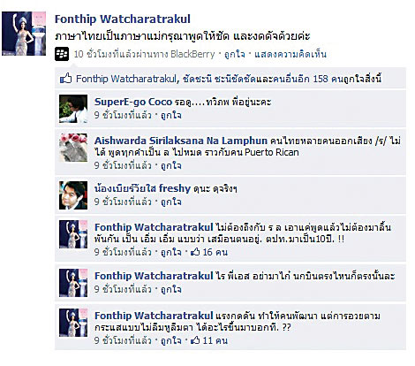Like the main post via ถูกใจ
Screen dimensions: 415x366
click(x=234, y=54)
